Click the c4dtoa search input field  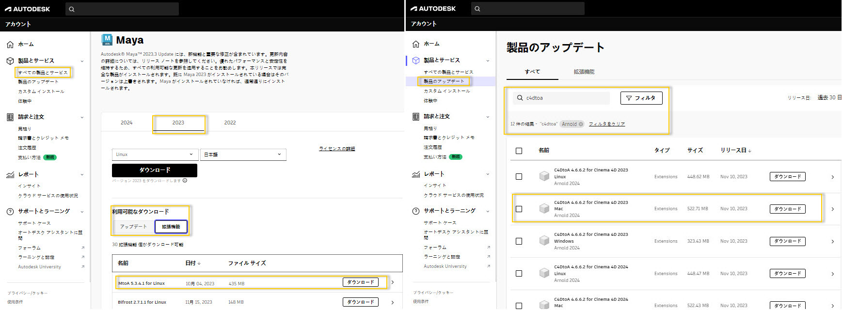(561, 98)
